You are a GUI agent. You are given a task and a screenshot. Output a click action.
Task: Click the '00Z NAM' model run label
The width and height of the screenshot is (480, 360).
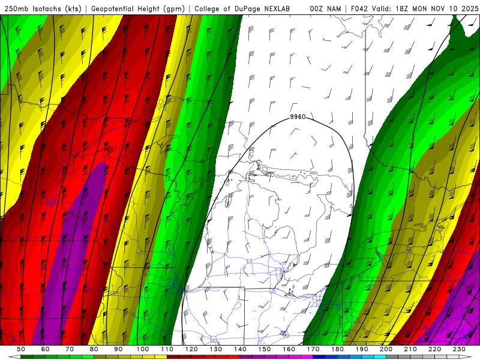click(325, 9)
